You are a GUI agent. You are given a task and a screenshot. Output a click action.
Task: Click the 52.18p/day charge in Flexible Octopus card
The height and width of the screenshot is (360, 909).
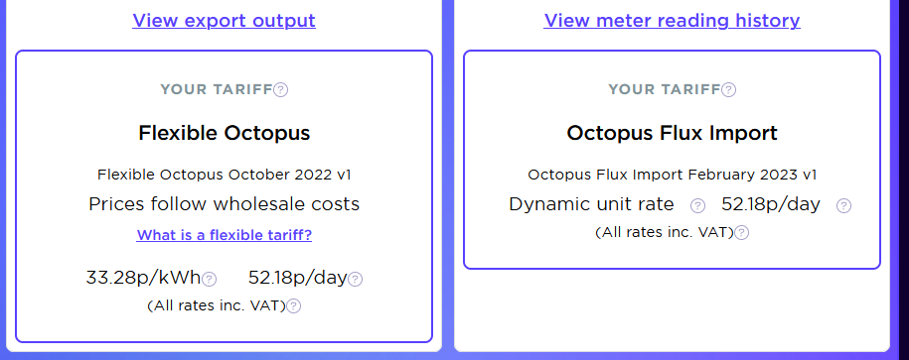point(297,278)
